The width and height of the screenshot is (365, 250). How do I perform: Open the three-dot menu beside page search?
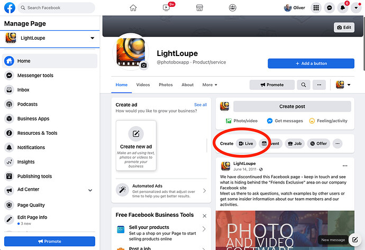point(319,85)
